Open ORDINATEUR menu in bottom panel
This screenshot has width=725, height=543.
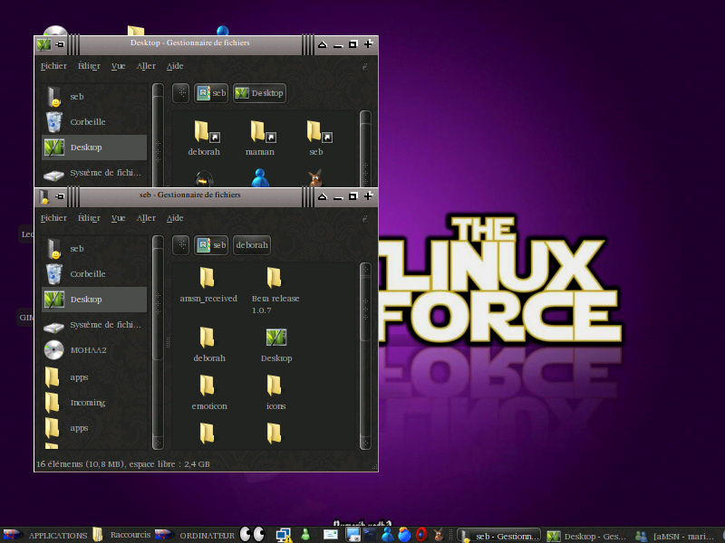[x=196, y=535]
